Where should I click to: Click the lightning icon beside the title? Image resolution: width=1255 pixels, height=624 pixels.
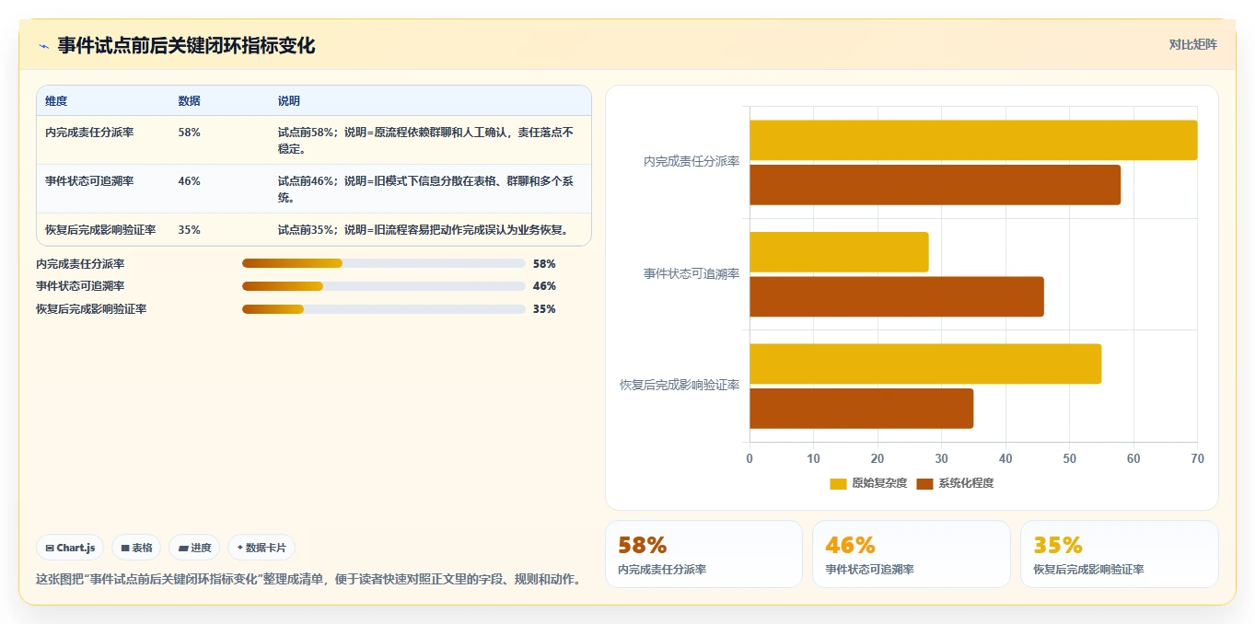point(43,46)
